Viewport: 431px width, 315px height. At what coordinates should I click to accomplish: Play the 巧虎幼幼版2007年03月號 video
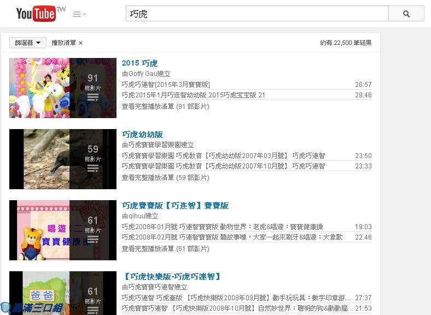(224, 155)
